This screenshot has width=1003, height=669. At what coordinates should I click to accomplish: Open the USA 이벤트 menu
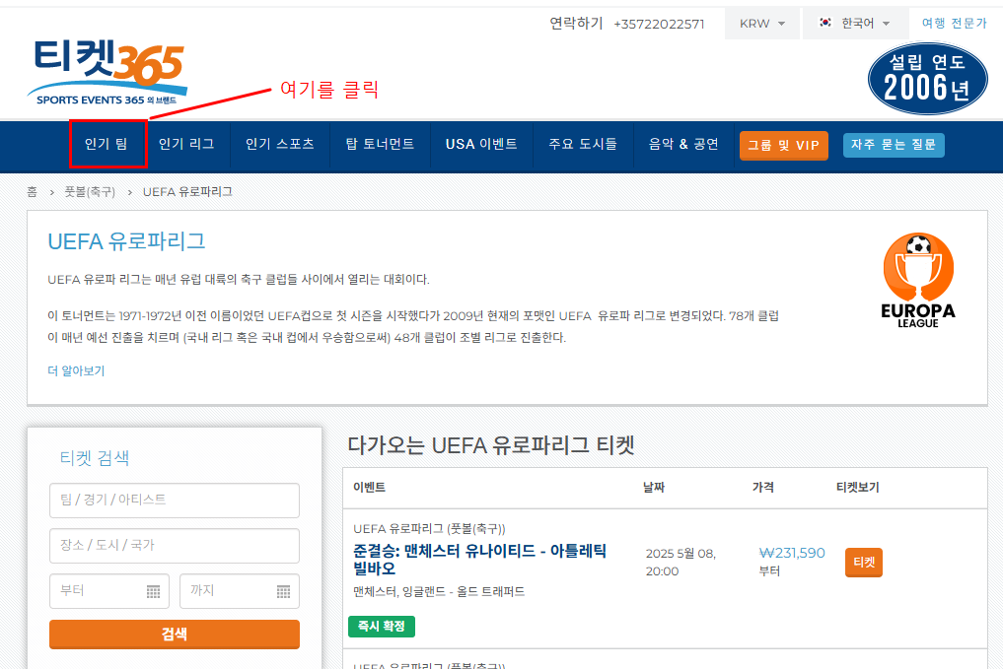(481, 145)
